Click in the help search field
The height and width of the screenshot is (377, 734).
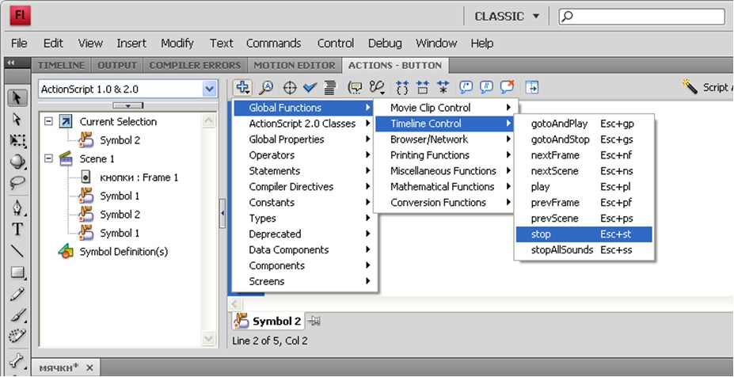(642, 17)
